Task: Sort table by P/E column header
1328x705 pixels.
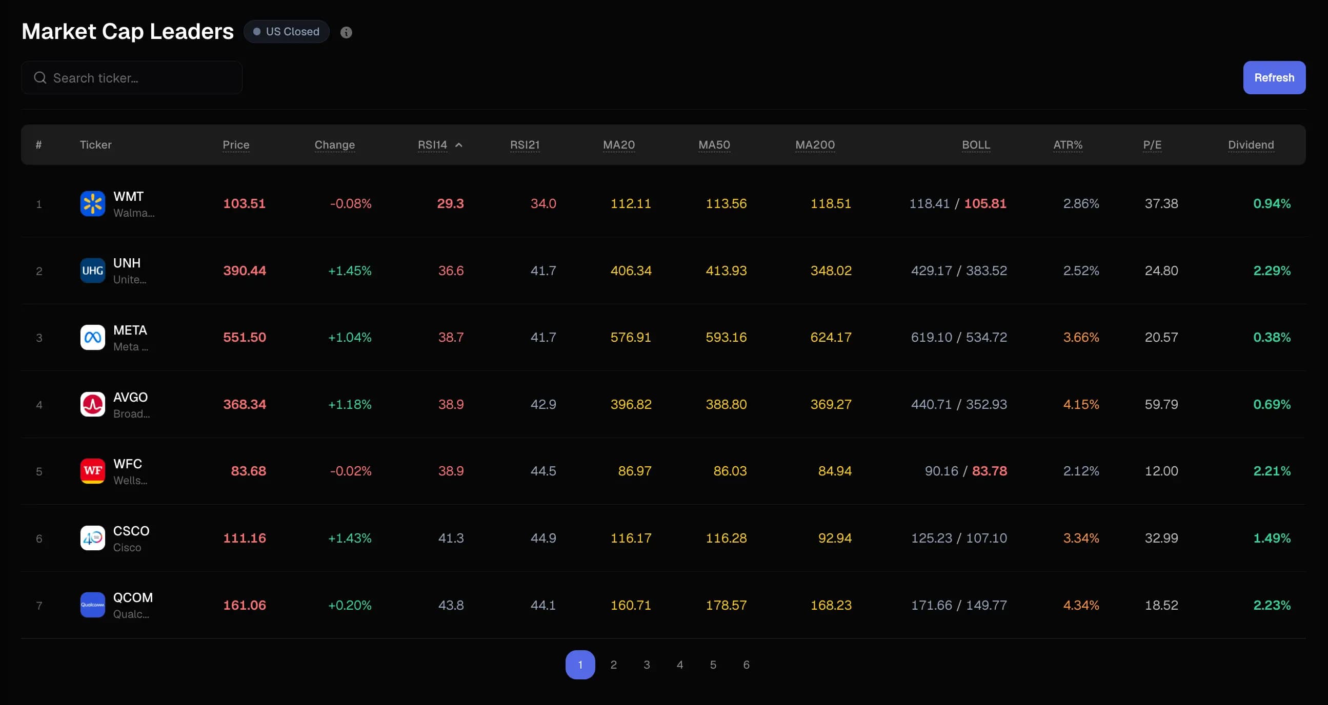Action: click(1152, 144)
